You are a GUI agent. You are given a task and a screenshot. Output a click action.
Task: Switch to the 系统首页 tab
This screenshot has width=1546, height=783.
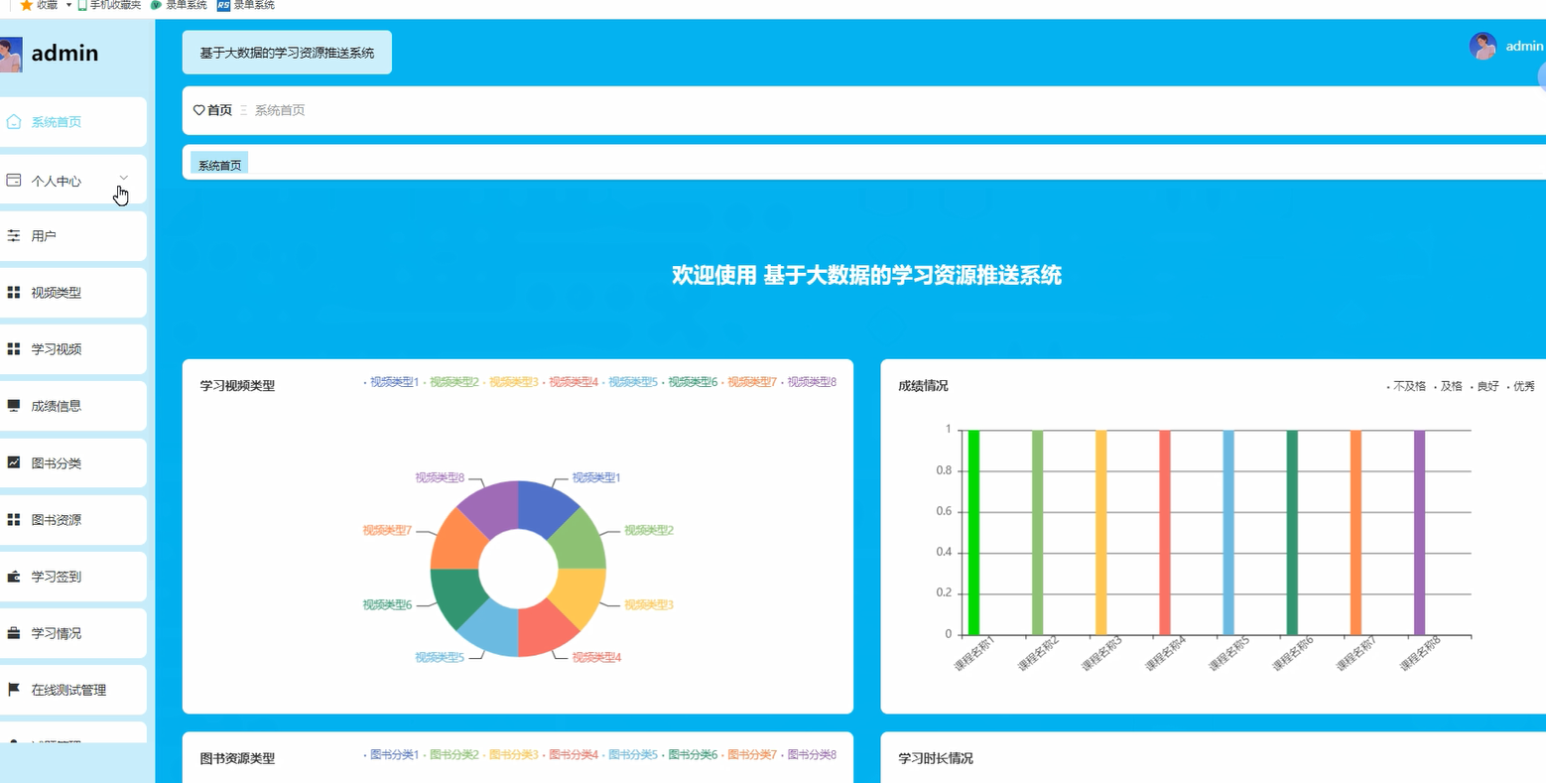[217, 163]
